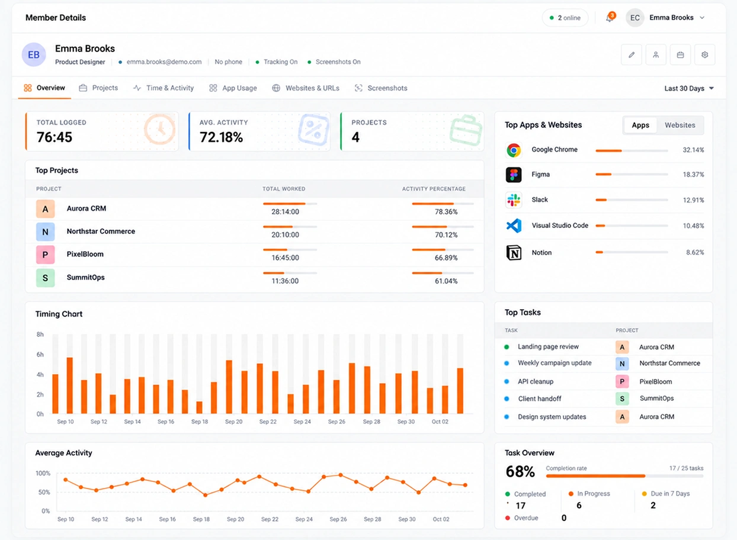This screenshot has height=540, width=737.
Task: Click the Sep 20 bar in Timing Chart
Action: (x=229, y=387)
